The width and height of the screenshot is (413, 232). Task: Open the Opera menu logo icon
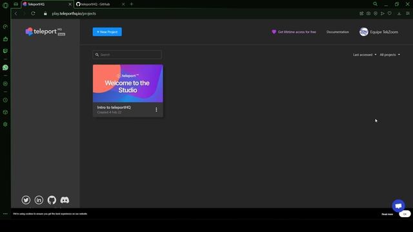pos(5,5)
